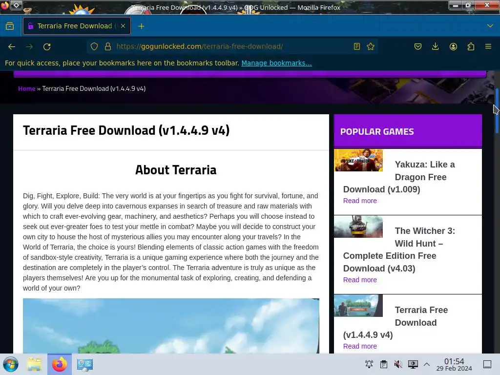Open The Witcher 3 thumbnail image

click(x=358, y=227)
